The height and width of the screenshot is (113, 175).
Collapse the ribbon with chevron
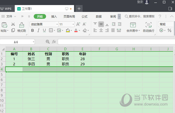[x=172, y=16]
